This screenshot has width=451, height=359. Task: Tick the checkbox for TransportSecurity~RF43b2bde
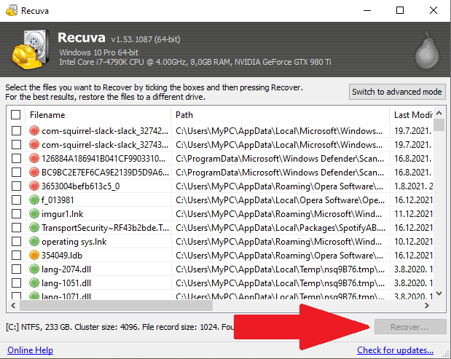coord(17,227)
